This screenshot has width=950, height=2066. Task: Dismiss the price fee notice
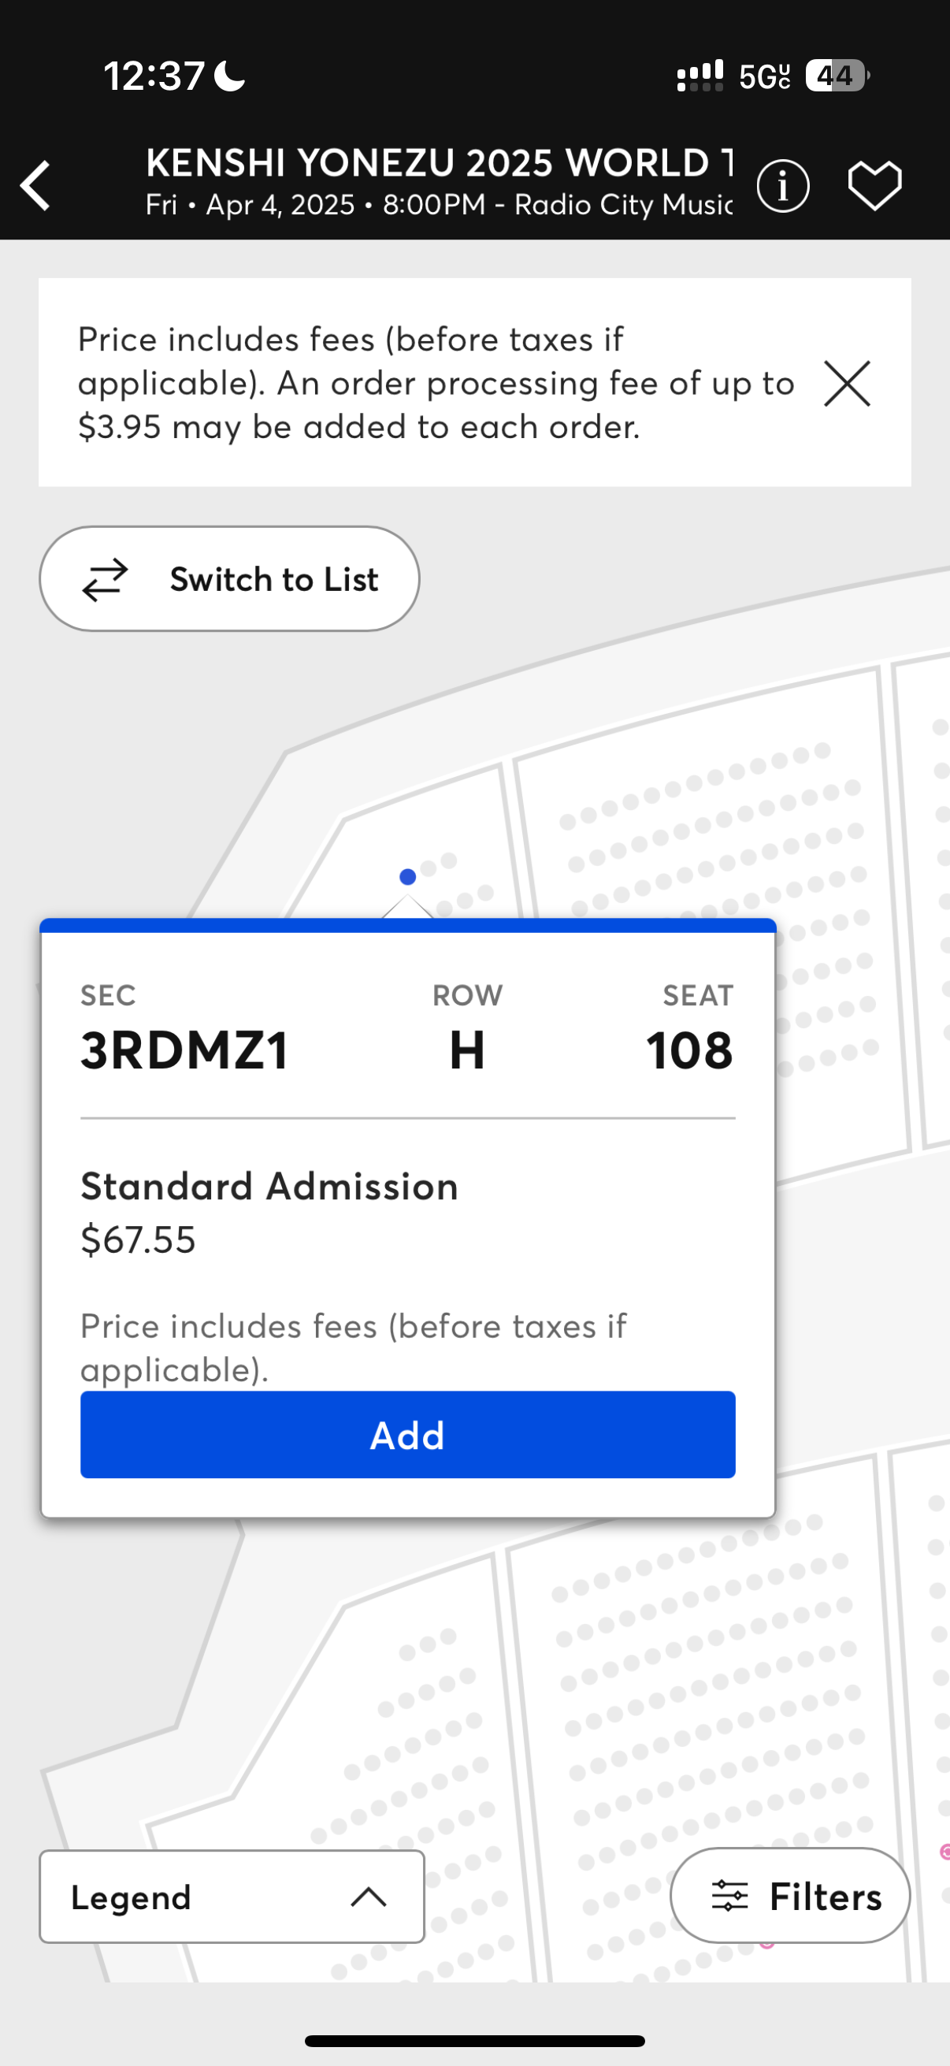click(848, 384)
